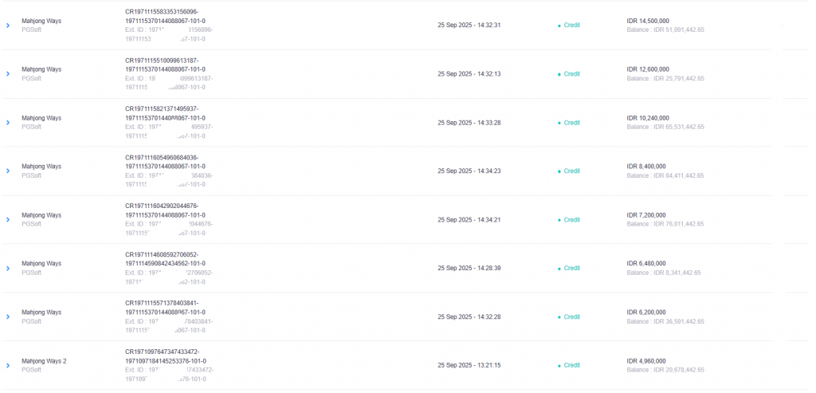
Task: Expand the Mahjong Ways 2 row
Action: [8, 365]
